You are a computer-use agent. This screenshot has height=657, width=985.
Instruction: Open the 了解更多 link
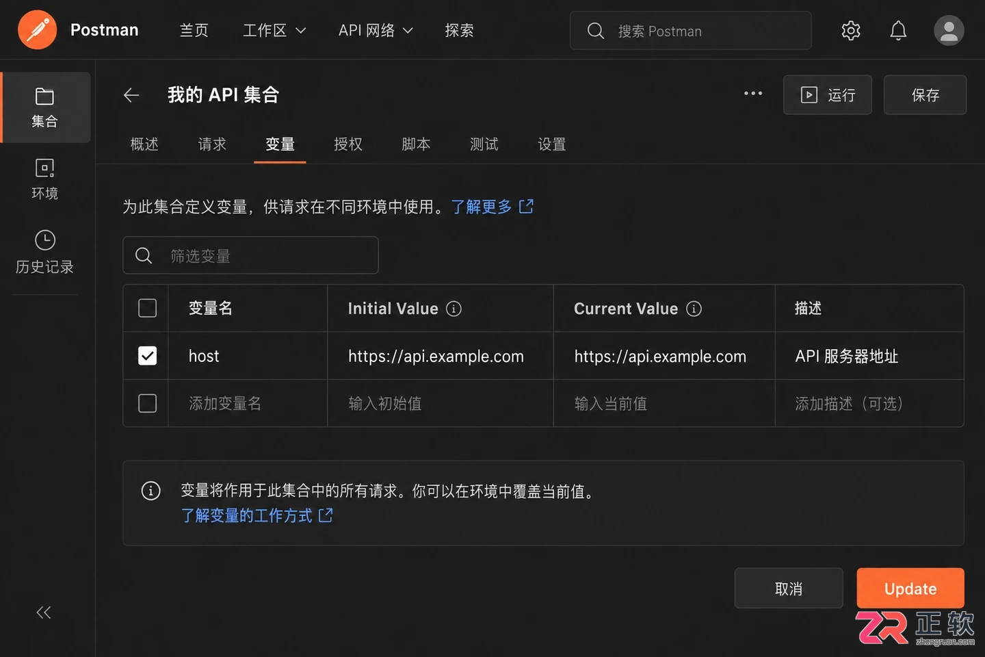tap(492, 207)
